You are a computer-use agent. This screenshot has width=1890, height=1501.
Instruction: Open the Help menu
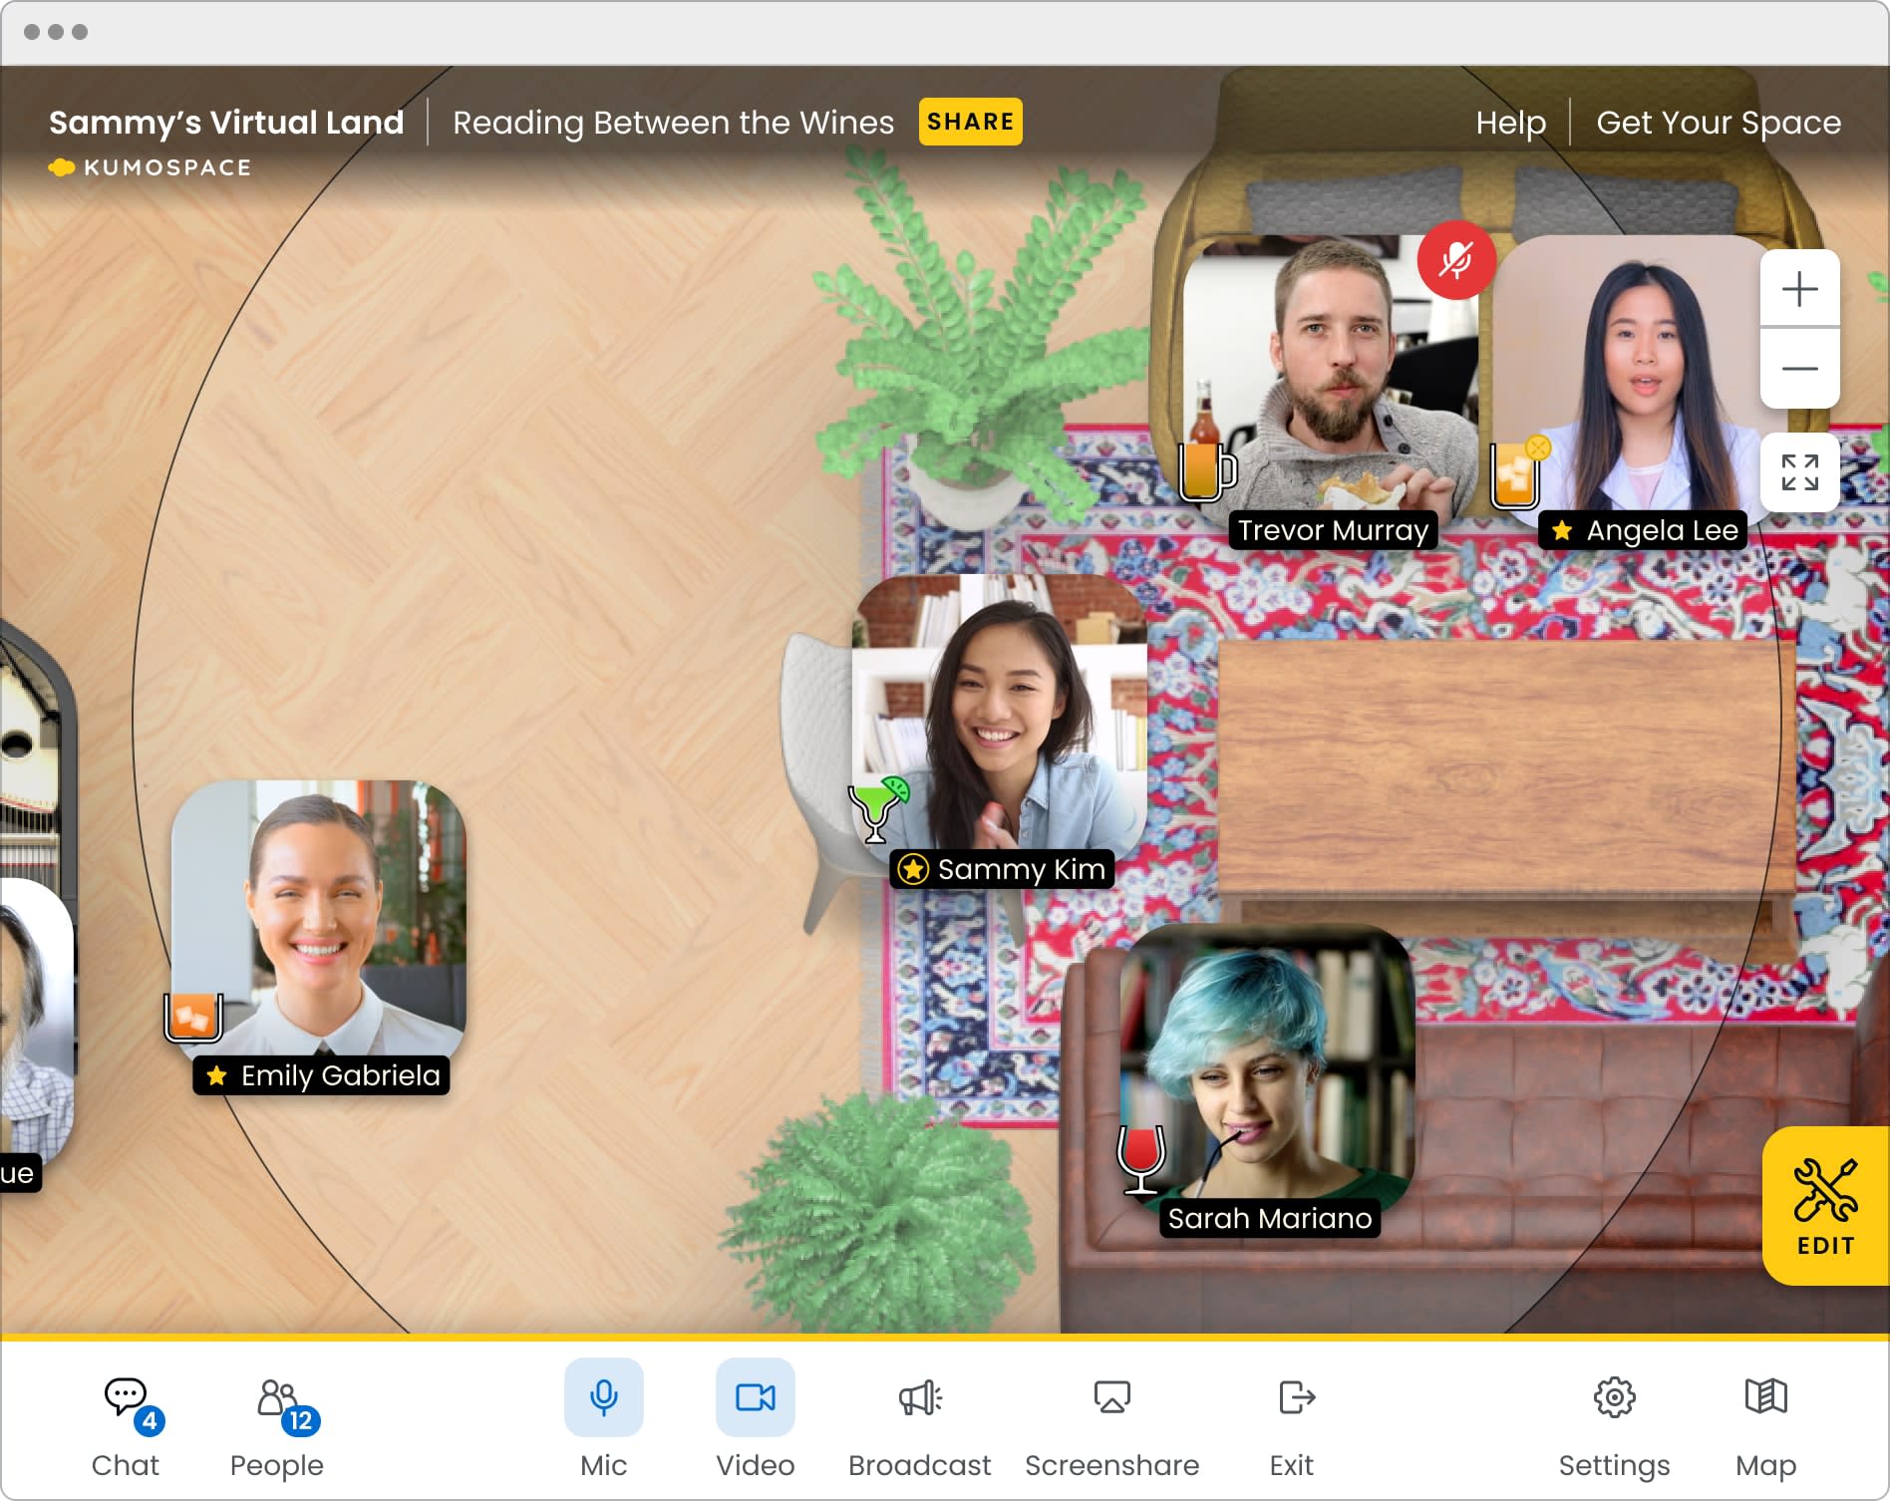pyautogui.click(x=1510, y=122)
